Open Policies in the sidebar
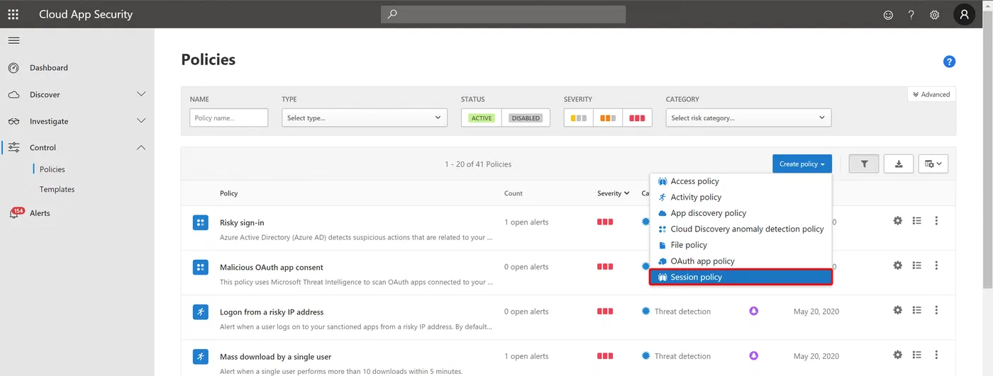This screenshot has height=376, width=993. point(52,169)
